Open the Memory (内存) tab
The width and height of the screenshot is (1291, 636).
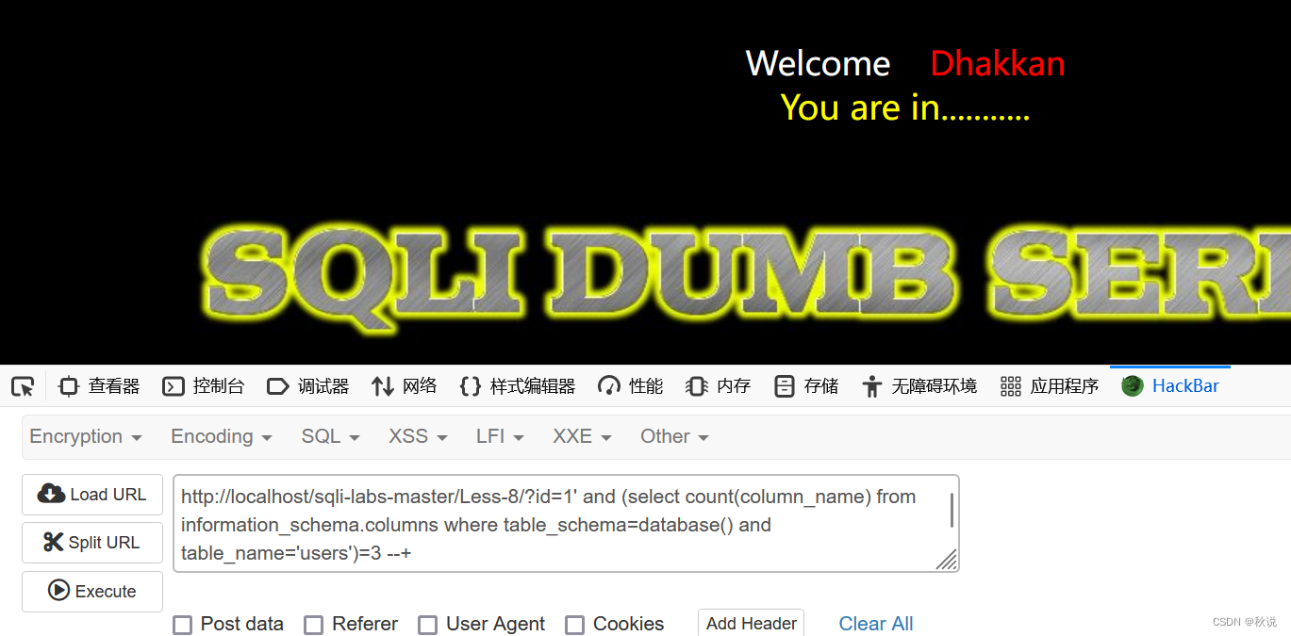[x=718, y=386]
